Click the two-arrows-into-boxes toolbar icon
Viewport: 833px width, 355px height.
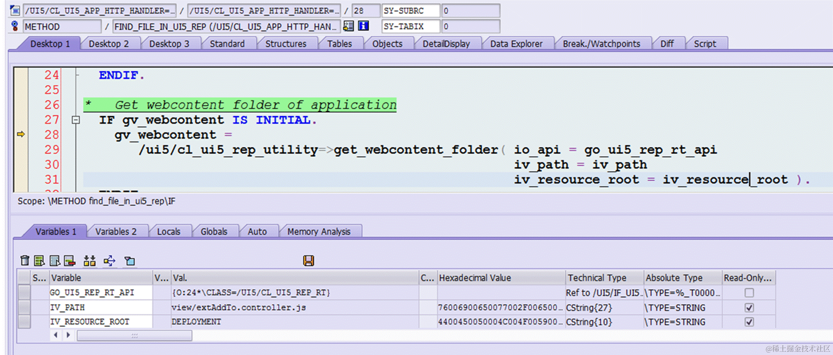click(89, 260)
